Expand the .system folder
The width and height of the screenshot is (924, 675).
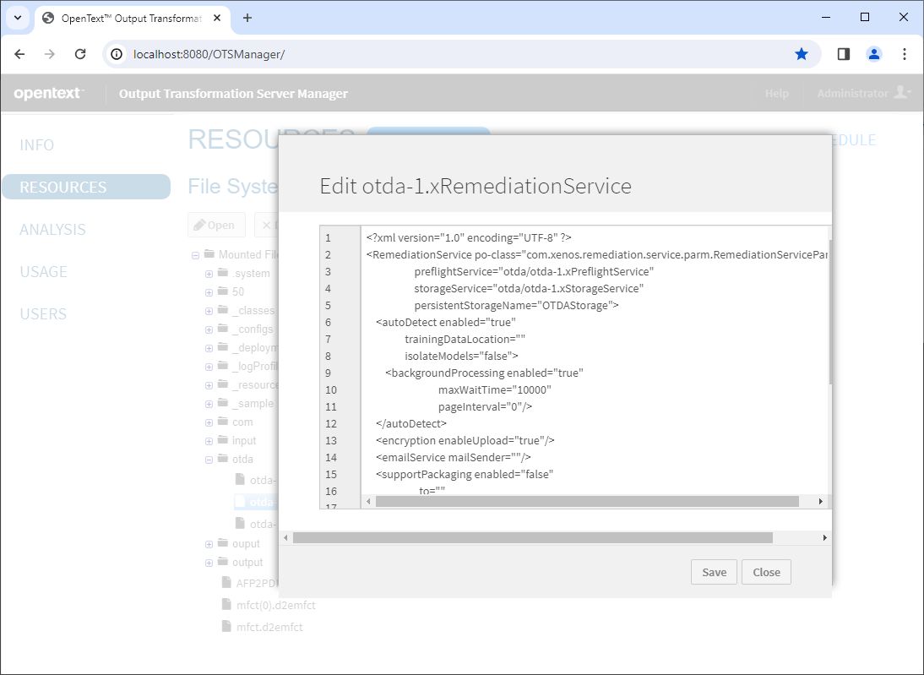coord(209,274)
